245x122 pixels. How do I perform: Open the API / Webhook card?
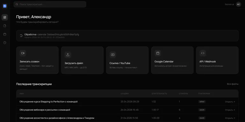pyautogui.click(x=217, y=60)
